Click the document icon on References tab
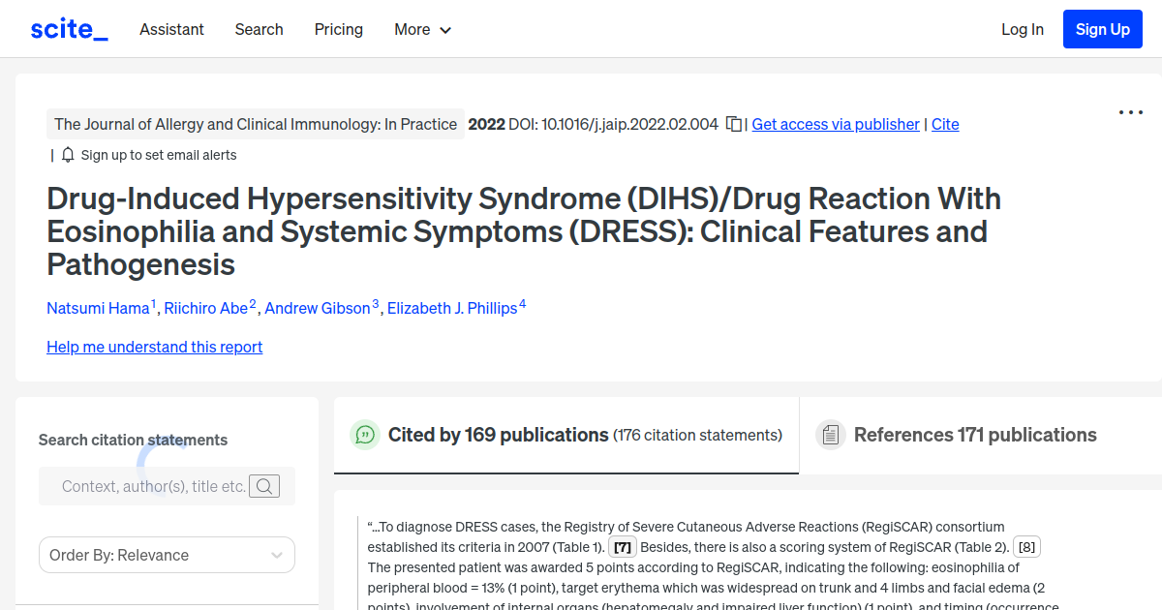Screen dimensions: 1162x610 831,435
